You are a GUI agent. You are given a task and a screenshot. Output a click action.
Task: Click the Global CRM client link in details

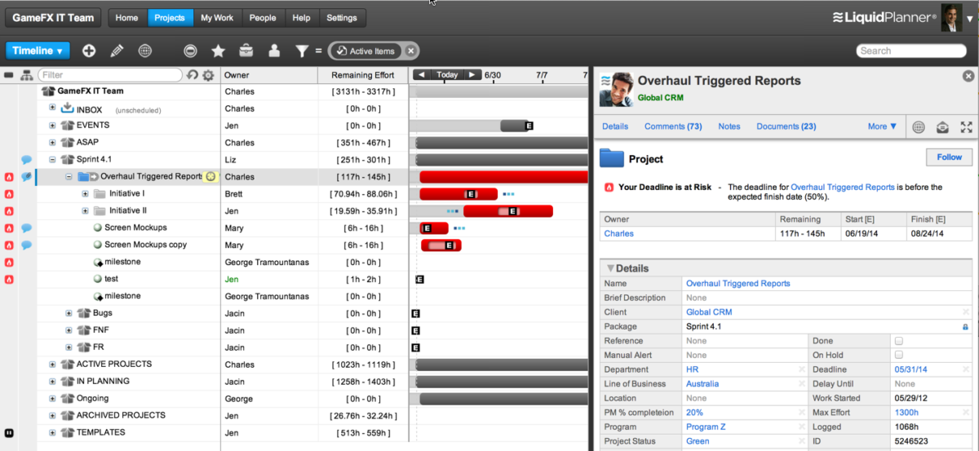pos(709,312)
